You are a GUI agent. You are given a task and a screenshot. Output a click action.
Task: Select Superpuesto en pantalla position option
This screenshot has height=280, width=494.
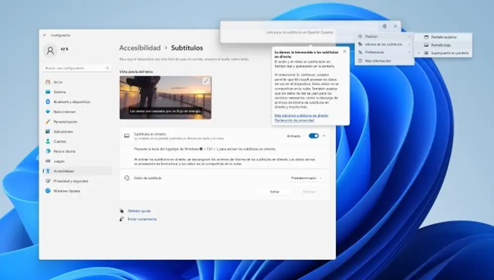click(x=444, y=53)
